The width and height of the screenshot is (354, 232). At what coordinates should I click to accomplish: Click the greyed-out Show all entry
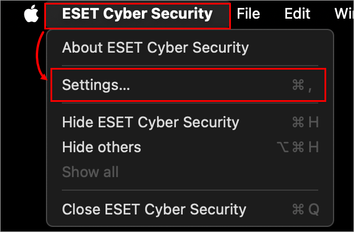click(x=90, y=172)
